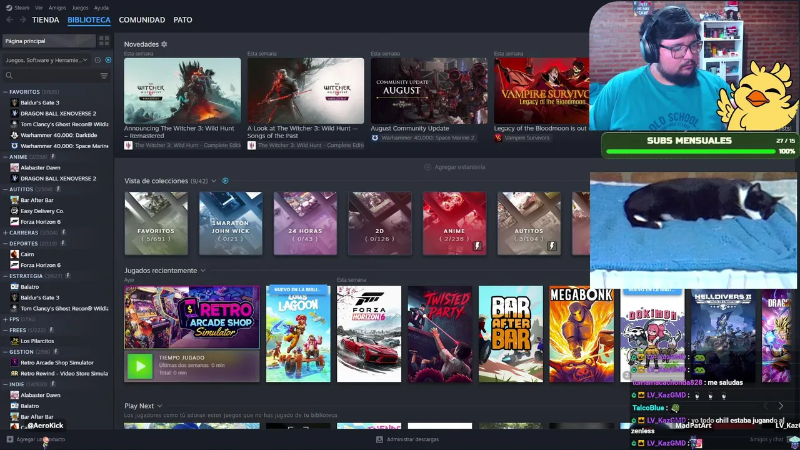800x450 pixels.
Task: Open the Announcing The Witcher 3 Remastered headline
Action: 179,132
